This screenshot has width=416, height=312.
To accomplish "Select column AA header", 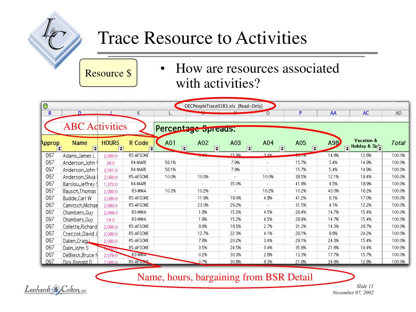I will (x=333, y=113).
